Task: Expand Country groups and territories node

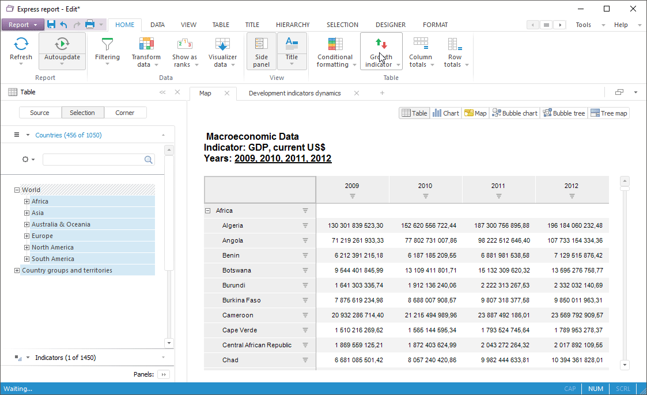Action: click(17, 270)
